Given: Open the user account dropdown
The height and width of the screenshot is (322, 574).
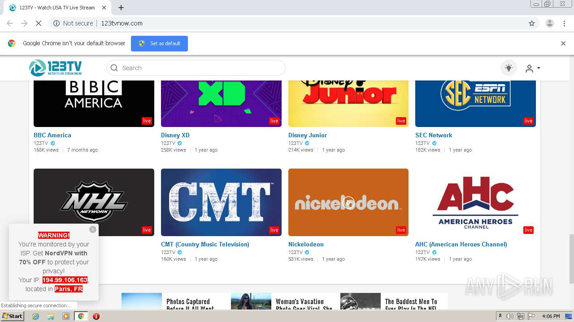Looking at the screenshot, I should (533, 68).
